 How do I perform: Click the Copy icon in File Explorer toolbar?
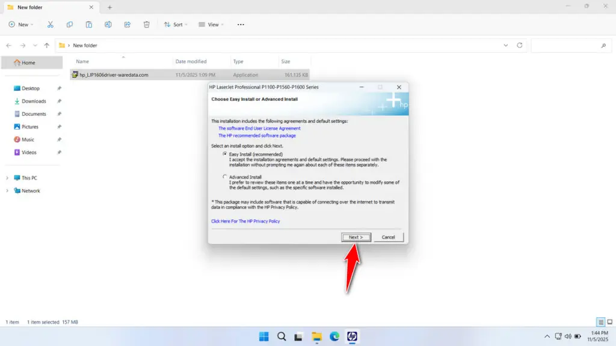pyautogui.click(x=69, y=24)
